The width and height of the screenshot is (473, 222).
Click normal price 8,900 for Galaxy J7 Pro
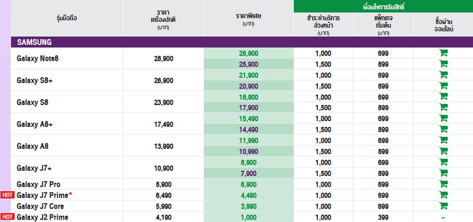click(x=164, y=184)
